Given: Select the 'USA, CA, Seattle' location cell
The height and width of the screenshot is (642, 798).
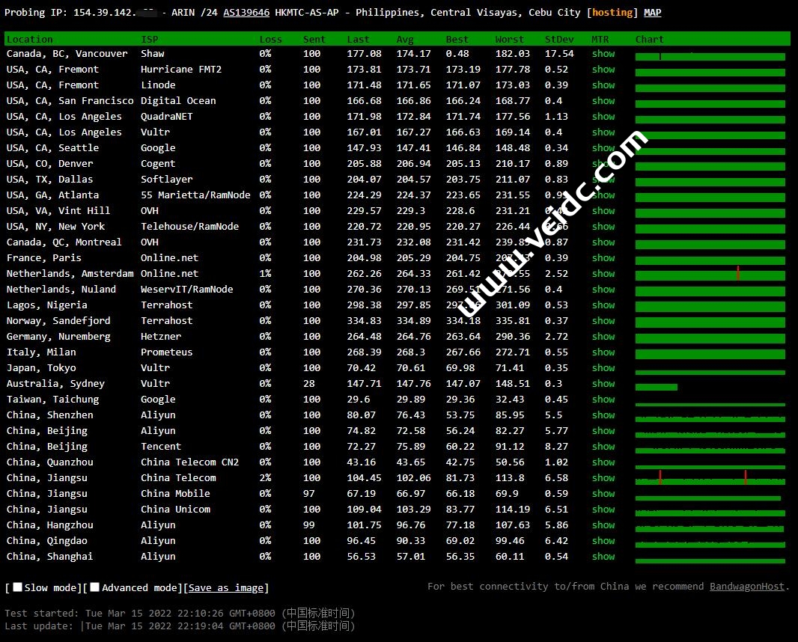Looking at the screenshot, I should point(52,147).
